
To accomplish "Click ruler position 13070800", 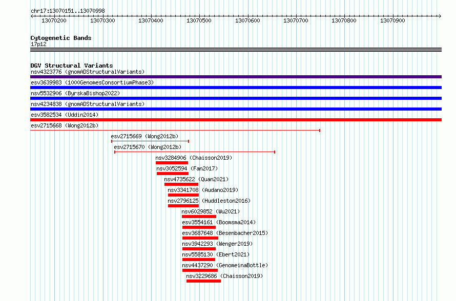I will (344, 20).
